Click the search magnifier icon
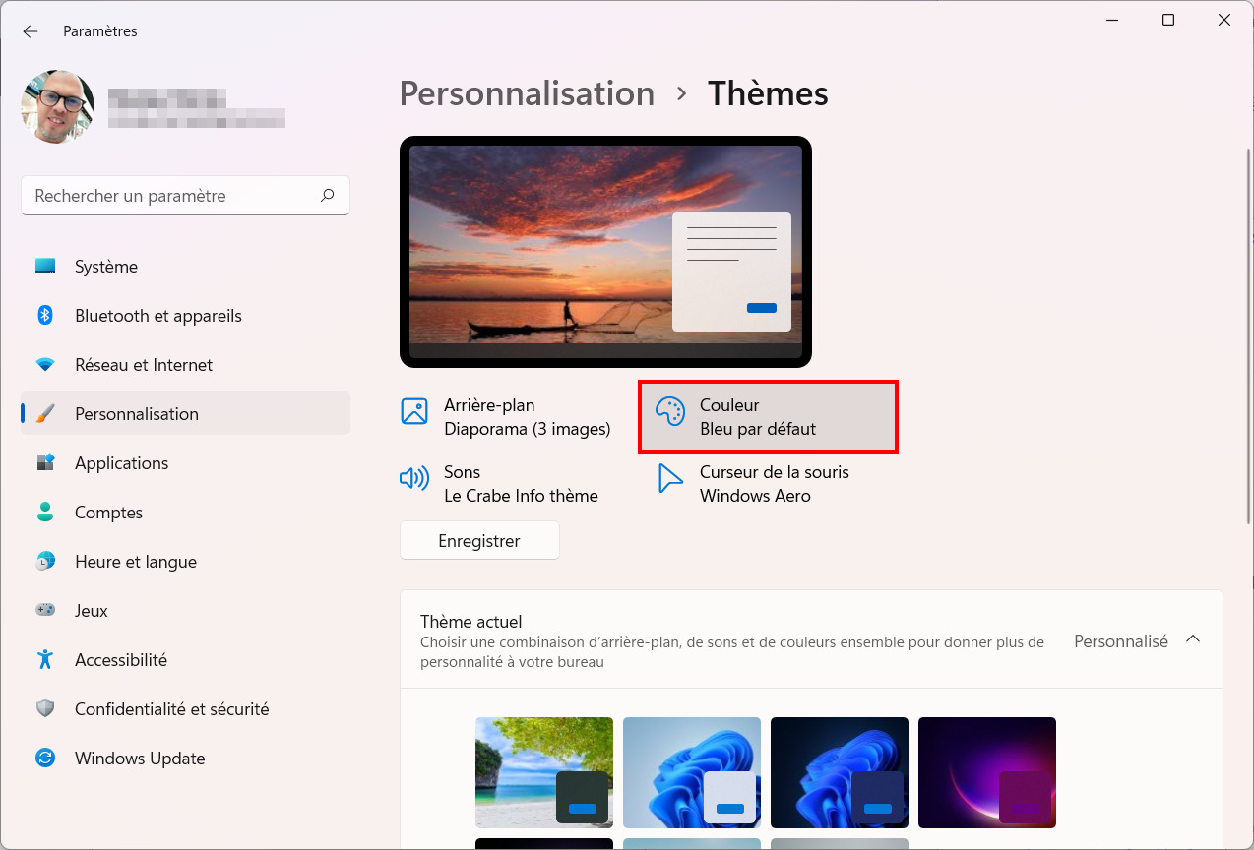Viewport: 1254px width, 850px height. pyautogui.click(x=328, y=195)
